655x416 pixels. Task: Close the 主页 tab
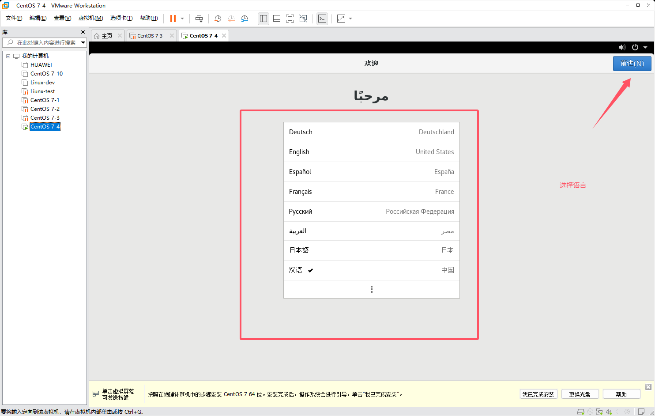(120, 36)
